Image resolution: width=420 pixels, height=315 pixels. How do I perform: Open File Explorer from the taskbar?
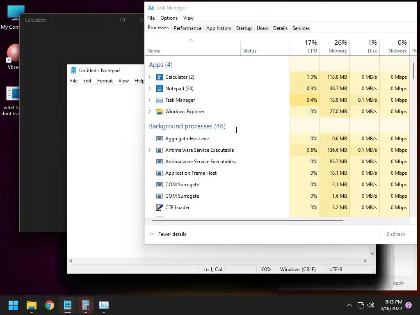pos(31,305)
